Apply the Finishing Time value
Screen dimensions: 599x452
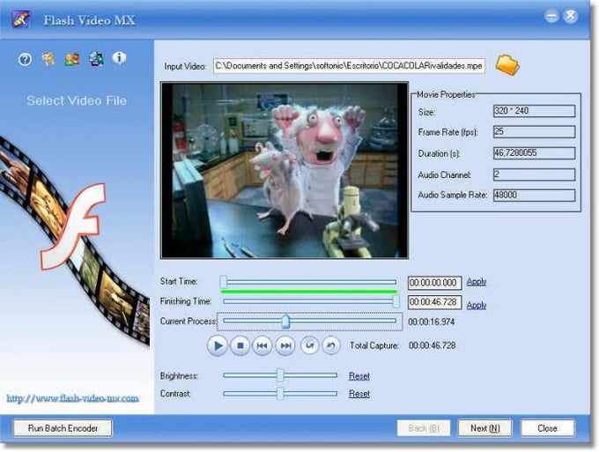click(477, 305)
